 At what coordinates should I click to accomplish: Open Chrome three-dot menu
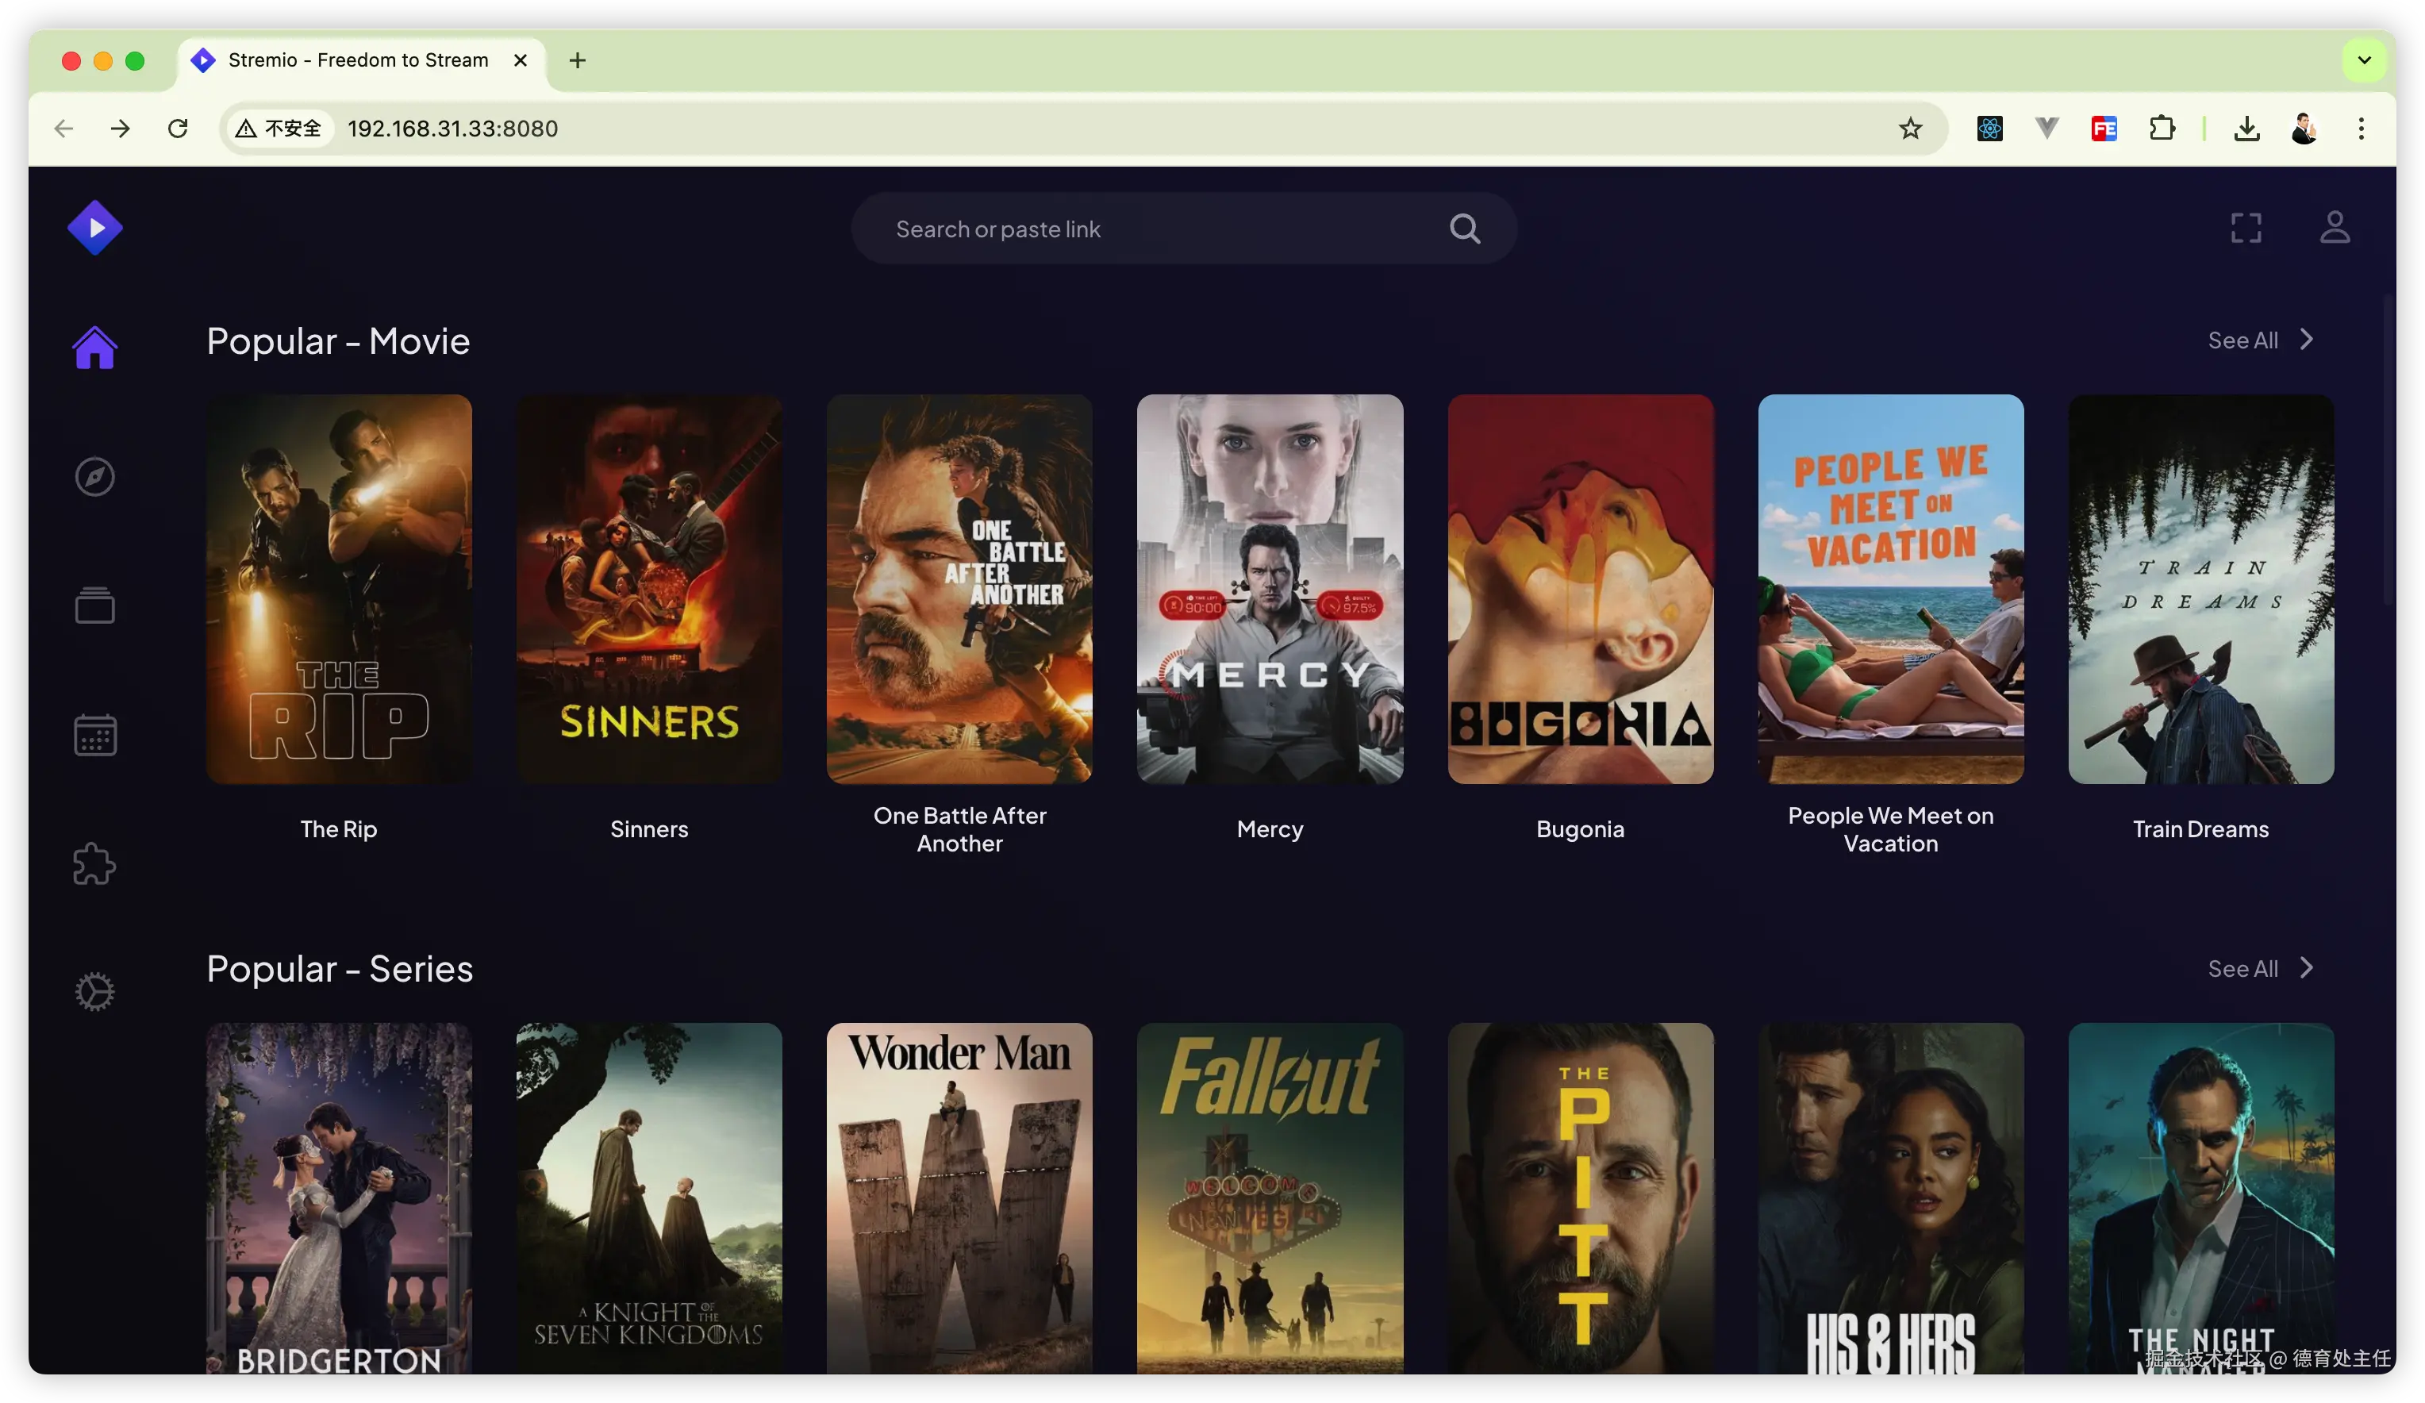click(2360, 129)
